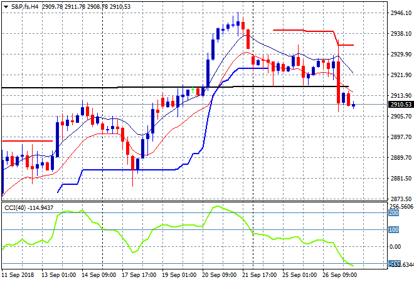Click the 2897.70 price scale value
This screenshot has height=282, width=414.
[401, 137]
